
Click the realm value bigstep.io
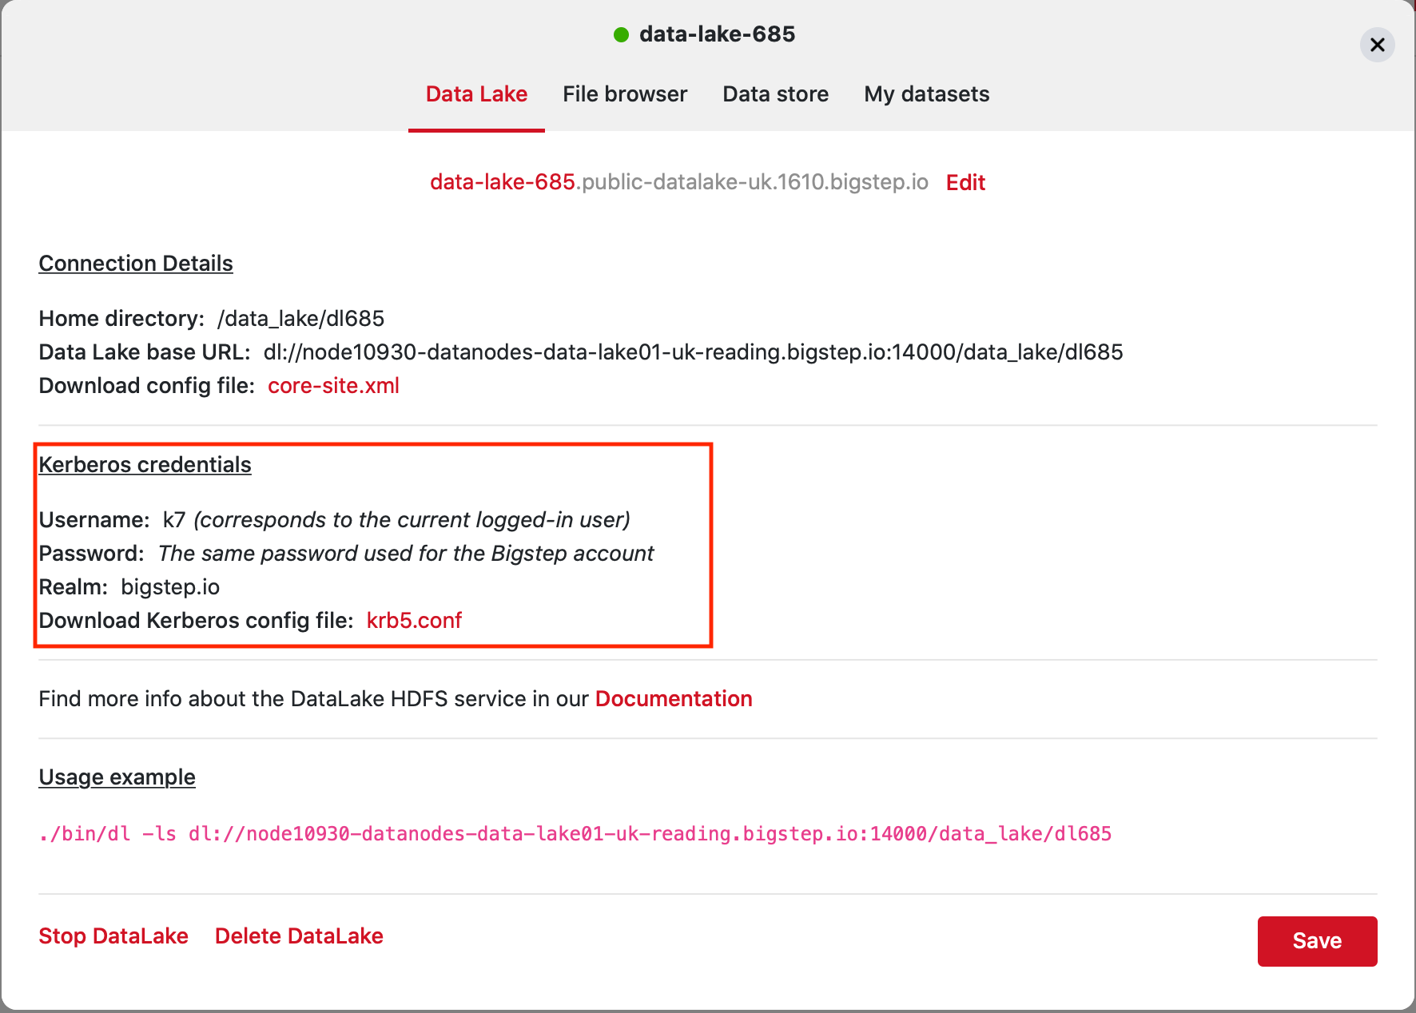(170, 587)
